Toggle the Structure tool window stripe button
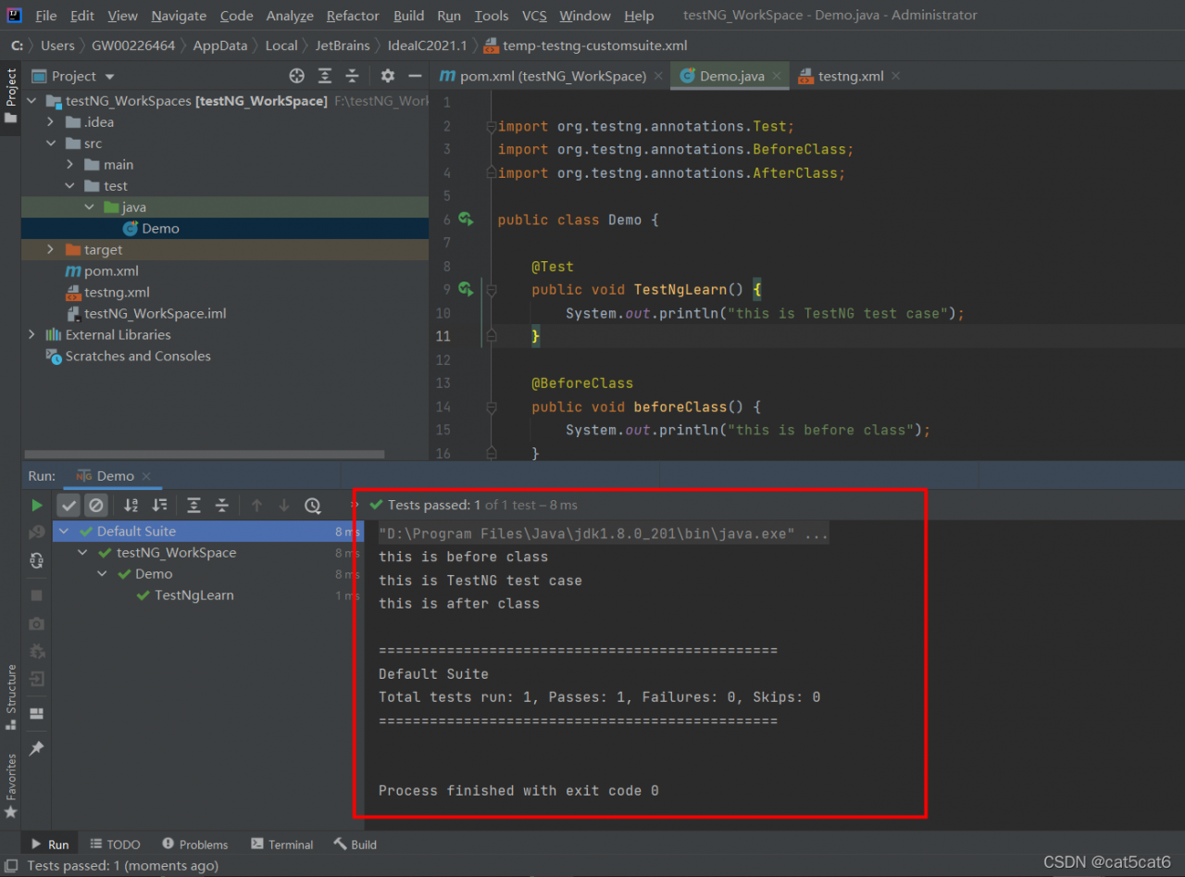1185x877 pixels. [x=11, y=696]
